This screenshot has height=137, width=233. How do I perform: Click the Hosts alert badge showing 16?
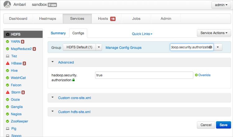click(x=113, y=19)
